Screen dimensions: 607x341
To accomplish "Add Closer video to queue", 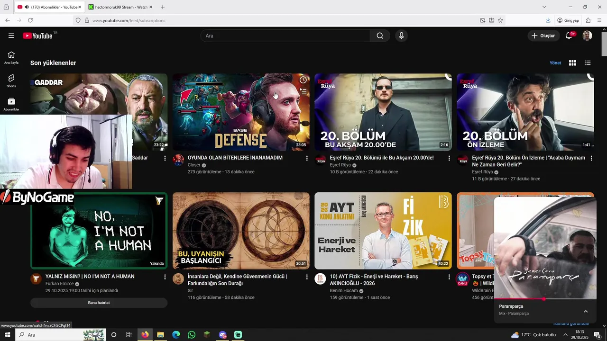I will point(303,91).
